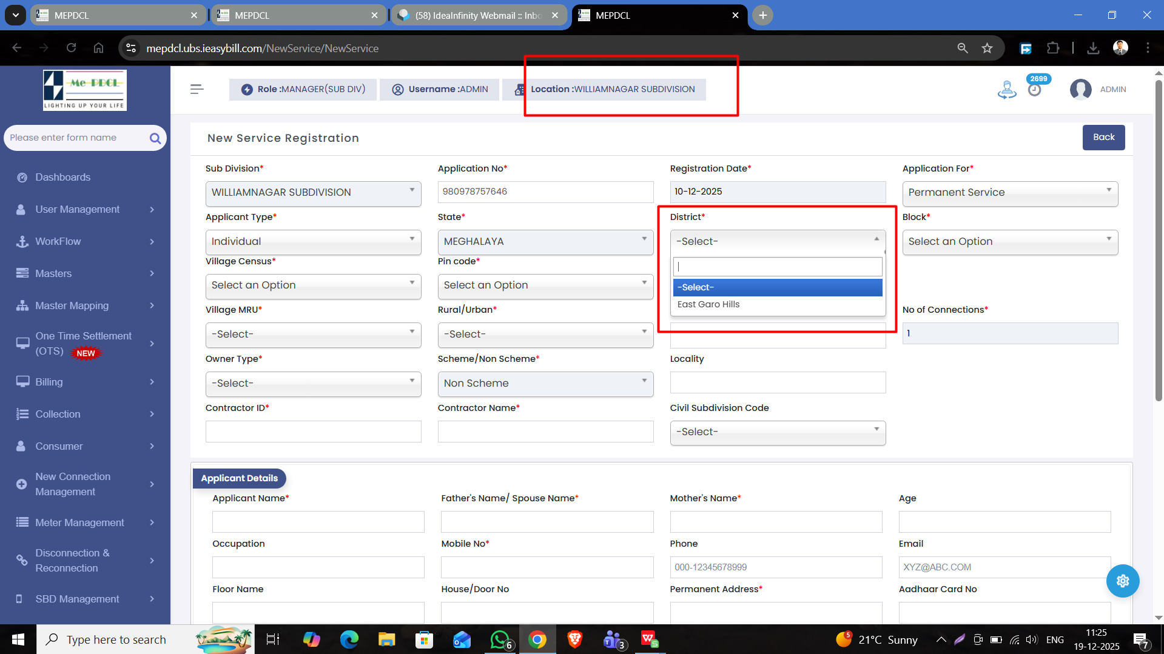Open Dashboards from the sidebar

(63, 177)
